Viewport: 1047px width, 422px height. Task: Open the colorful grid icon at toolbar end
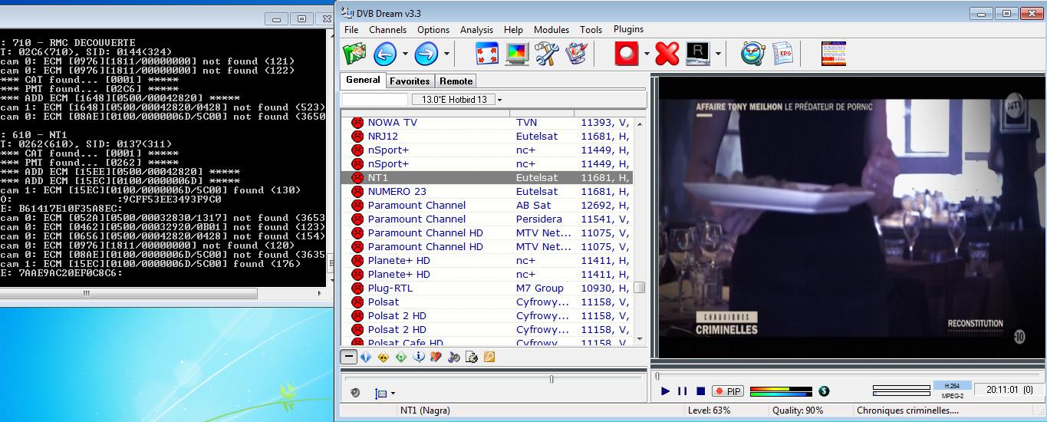click(x=833, y=54)
